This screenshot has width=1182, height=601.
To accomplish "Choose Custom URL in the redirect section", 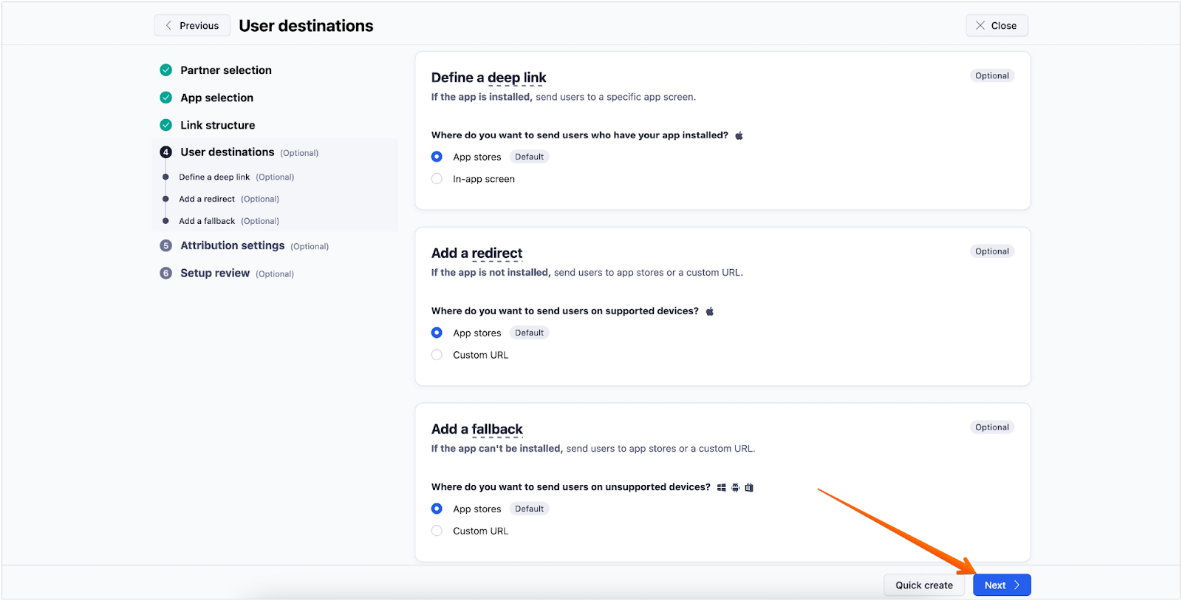I will 437,355.
